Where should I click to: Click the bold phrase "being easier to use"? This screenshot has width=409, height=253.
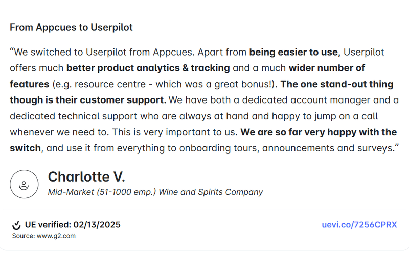[293, 52]
